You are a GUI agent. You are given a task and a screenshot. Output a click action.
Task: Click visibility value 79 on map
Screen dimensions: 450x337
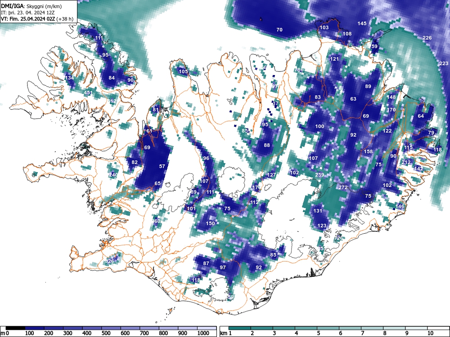click(x=431, y=133)
